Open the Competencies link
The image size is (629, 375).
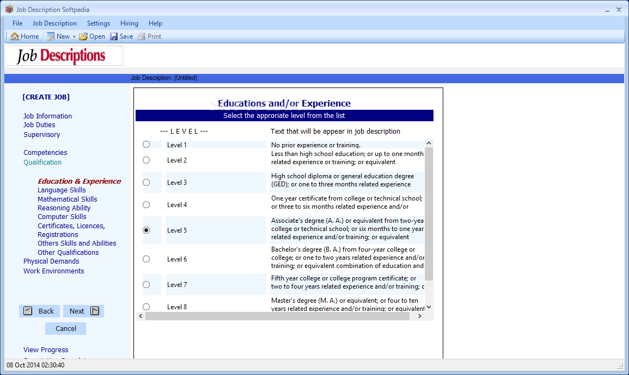[45, 153]
